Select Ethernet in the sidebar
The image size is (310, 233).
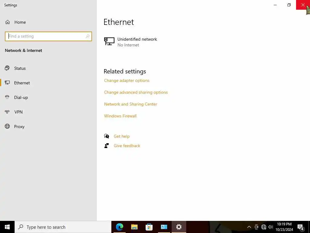point(48,83)
